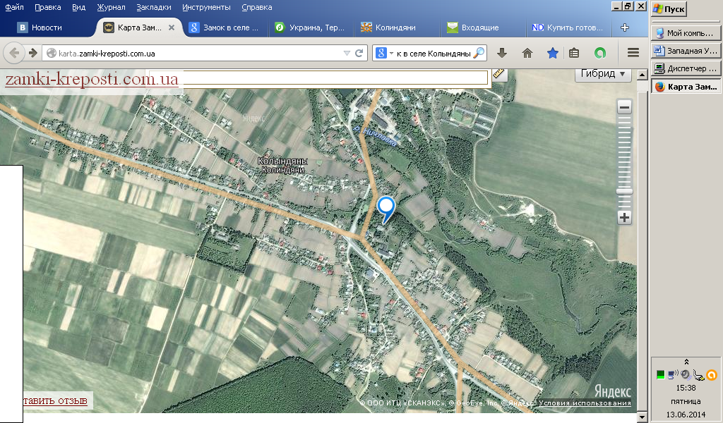Click page scrollbar up arrow
723x423 pixels.
pos(642,74)
